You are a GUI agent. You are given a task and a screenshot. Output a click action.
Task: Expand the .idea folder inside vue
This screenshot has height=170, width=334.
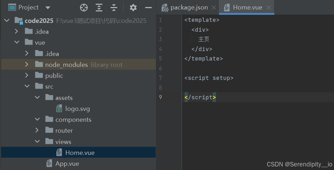click(x=26, y=53)
